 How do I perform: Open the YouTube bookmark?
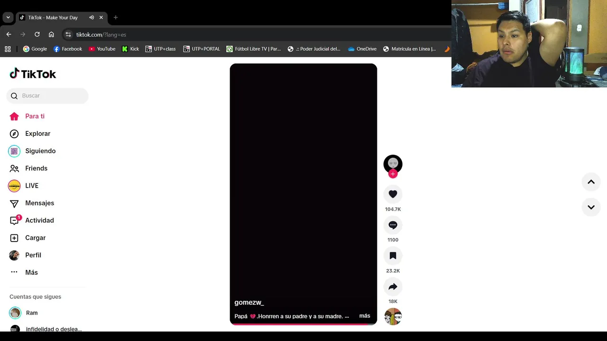point(102,49)
